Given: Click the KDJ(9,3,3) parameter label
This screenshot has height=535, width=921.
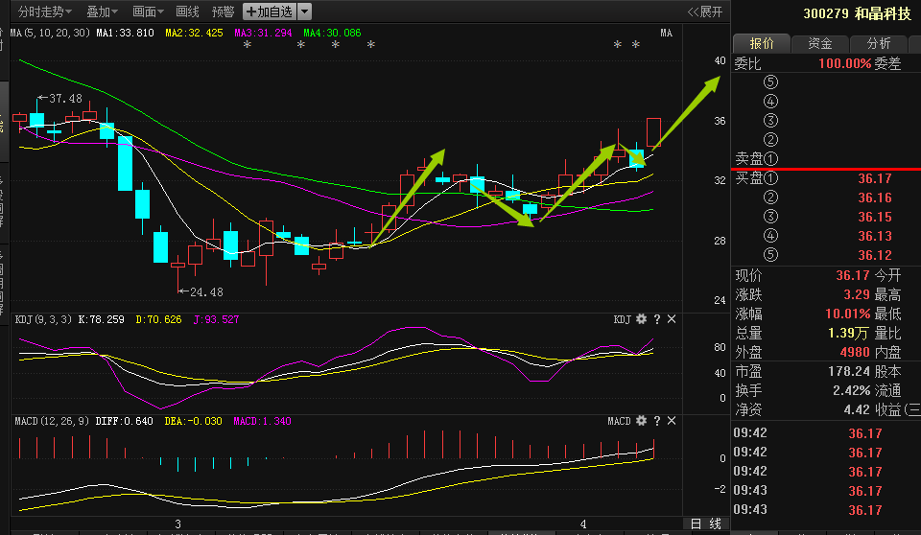Looking at the screenshot, I should point(43,319).
